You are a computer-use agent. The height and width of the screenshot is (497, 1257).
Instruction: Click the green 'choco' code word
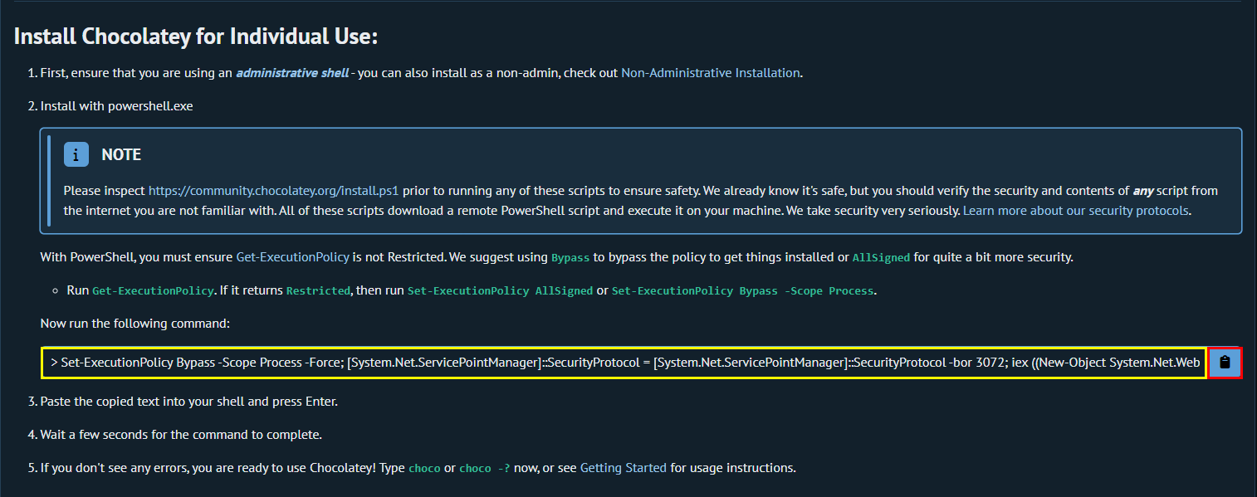[x=424, y=468]
